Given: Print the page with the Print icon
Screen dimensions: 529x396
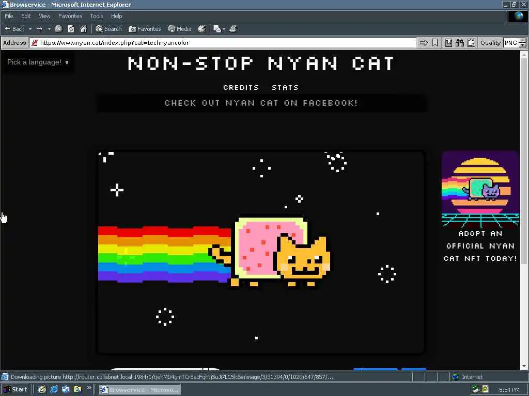Looking at the screenshot, I should pyautogui.click(x=233, y=29).
